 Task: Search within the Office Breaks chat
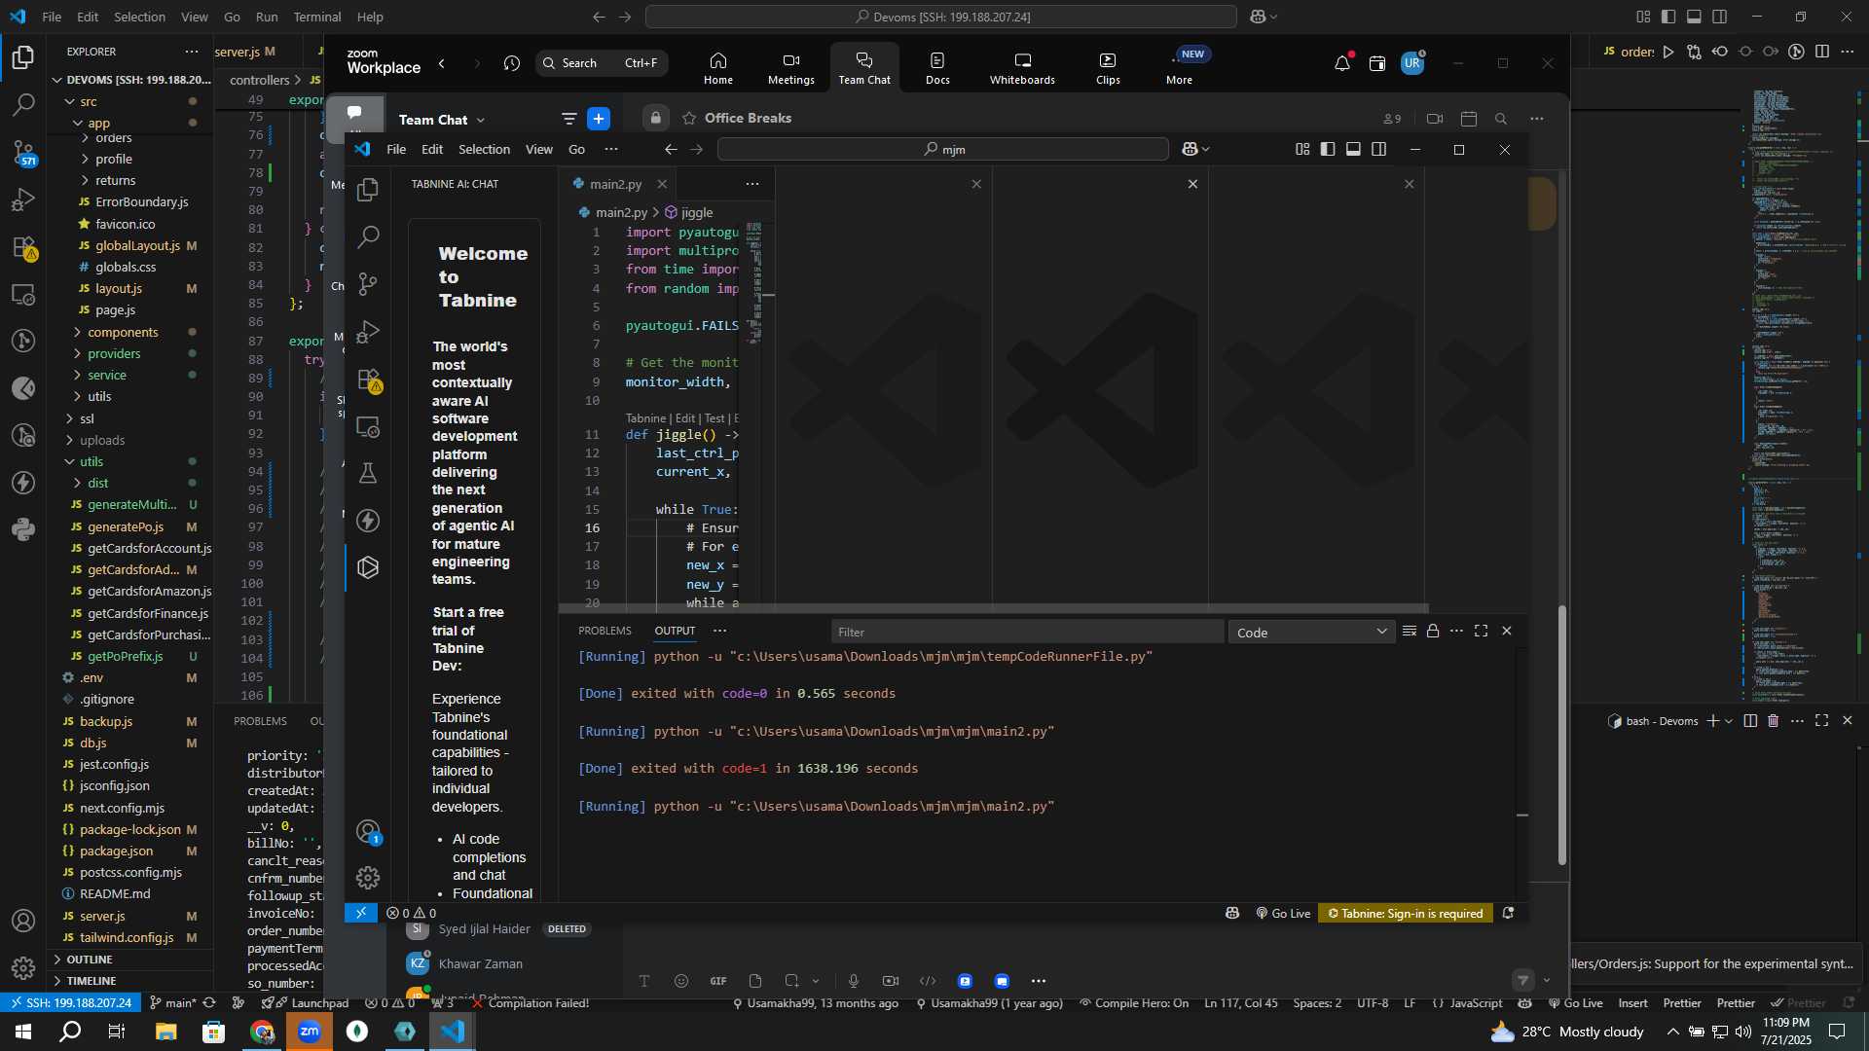click(x=1501, y=119)
